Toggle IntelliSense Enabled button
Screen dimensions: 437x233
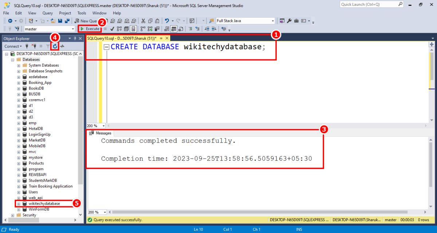click(x=133, y=29)
